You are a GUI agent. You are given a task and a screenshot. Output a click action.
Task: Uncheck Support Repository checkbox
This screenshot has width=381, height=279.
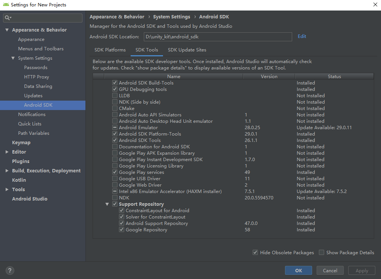115,204
